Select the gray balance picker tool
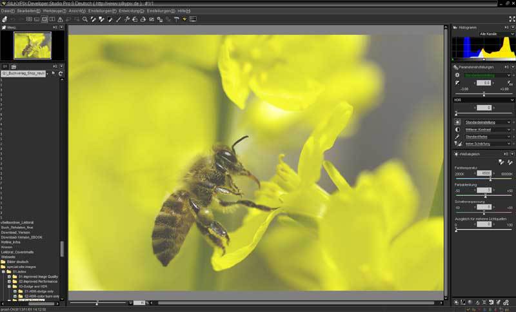 coord(93,19)
